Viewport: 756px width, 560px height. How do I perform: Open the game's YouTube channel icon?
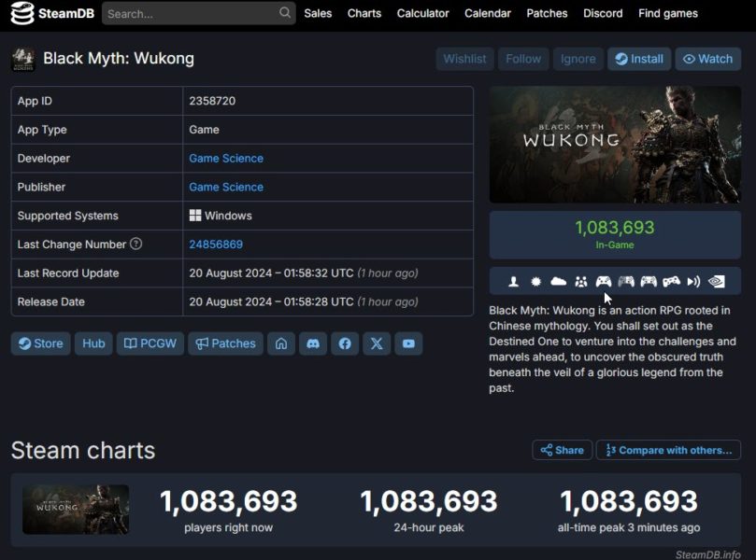(408, 343)
